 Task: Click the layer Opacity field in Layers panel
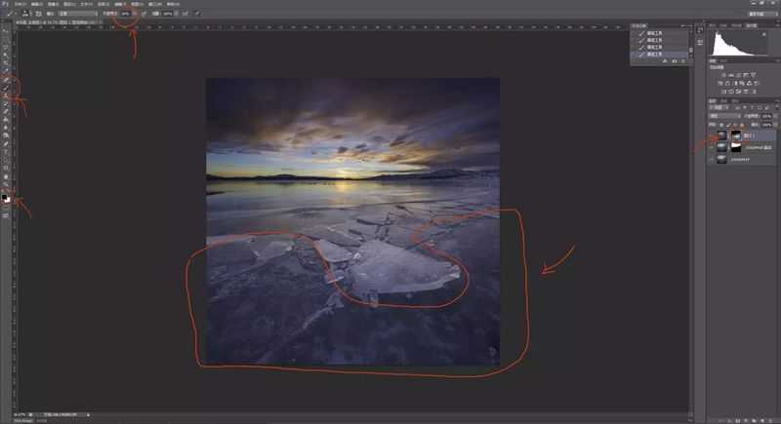[x=767, y=116]
